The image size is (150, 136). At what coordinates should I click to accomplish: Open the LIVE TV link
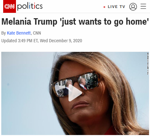tap(116, 7)
